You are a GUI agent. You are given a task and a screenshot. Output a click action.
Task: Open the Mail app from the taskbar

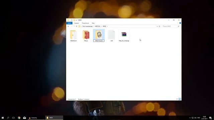coord(24,118)
